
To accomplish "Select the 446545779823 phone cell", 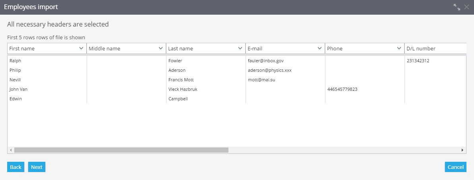I will pyautogui.click(x=365, y=89).
